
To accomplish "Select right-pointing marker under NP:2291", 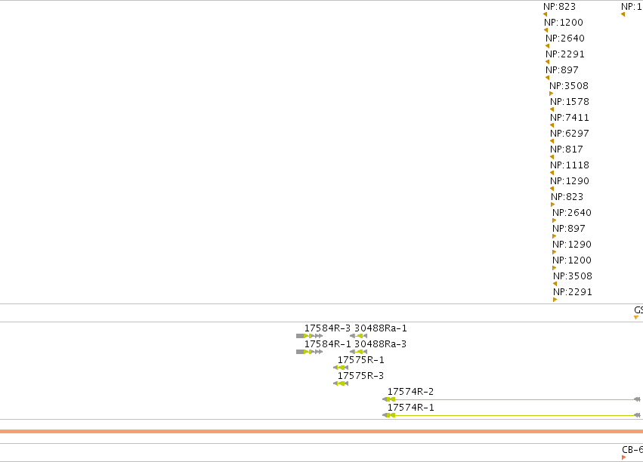I will (555, 300).
